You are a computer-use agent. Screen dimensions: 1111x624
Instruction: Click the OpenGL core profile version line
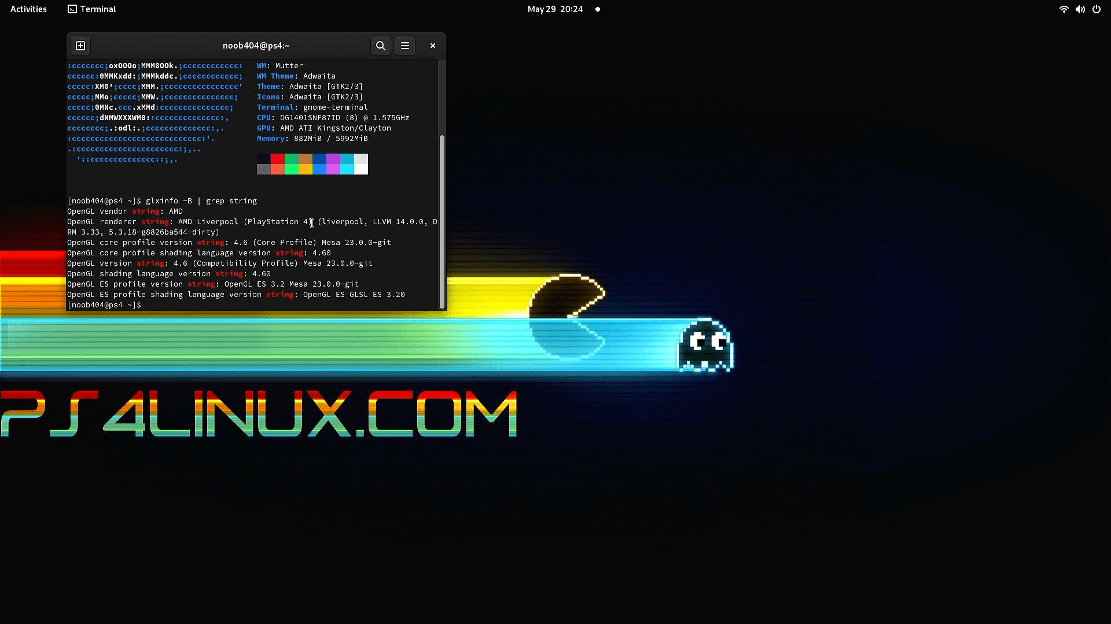229,243
